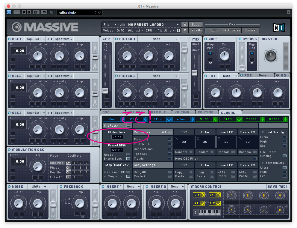The width and height of the screenshot is (297, 228).
Task: Select Ring Mod oscillator 1
Action: [74, 163]
